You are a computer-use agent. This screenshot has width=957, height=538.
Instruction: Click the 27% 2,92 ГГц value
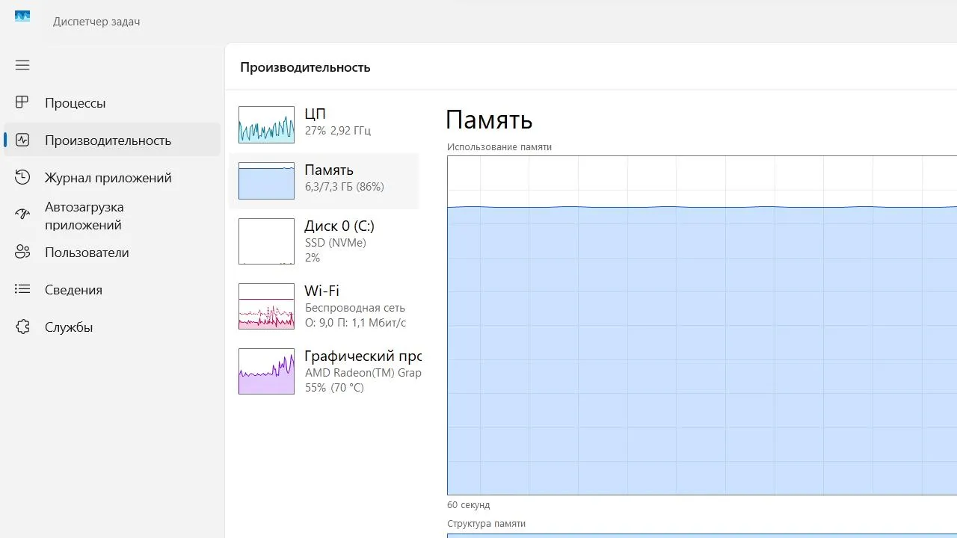click(338, 131)
